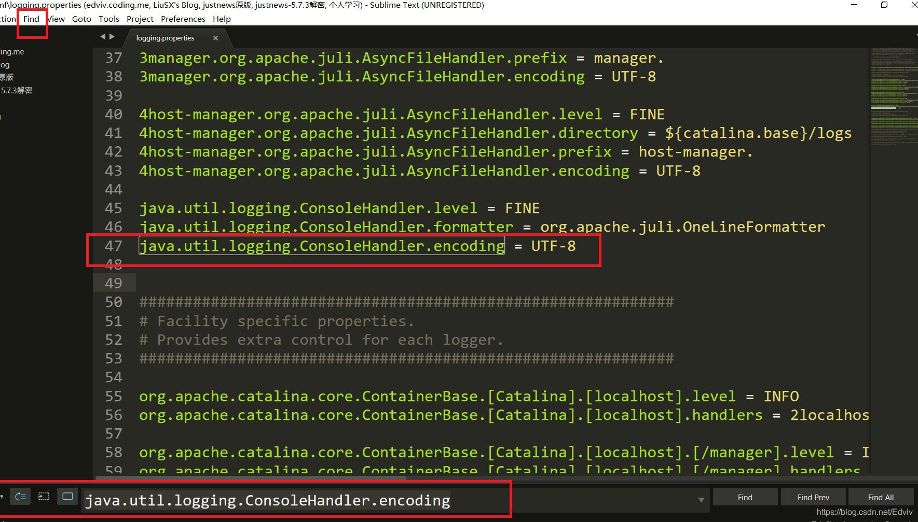Toggle the highlight matches option
Viewport: 918px width, 522px height.
click(67, 497)
